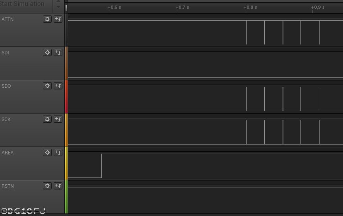
Task: Click the SDO red color bar
Action: click(x=66, y=96)
